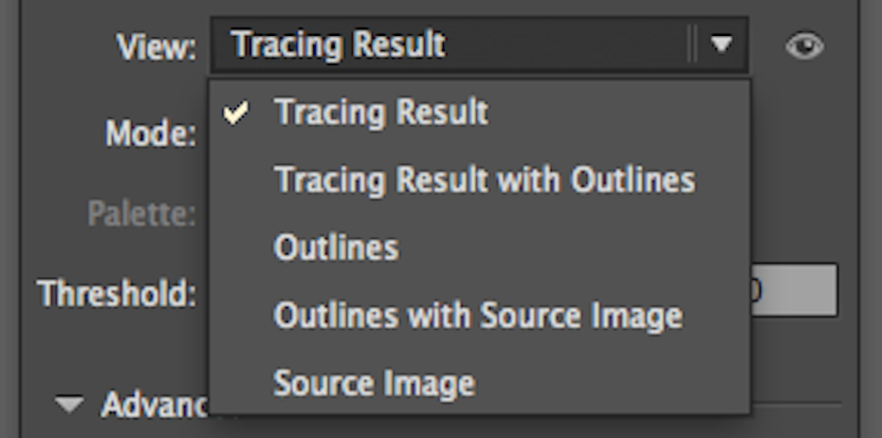This screenshot has width=882, height=438.
Task: Click the checkmark beside Tracing Result
Action: (236, 113)
